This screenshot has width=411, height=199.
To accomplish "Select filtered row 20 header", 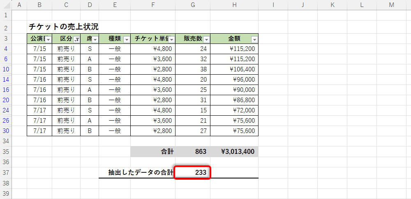I will [x=6, y=100].
